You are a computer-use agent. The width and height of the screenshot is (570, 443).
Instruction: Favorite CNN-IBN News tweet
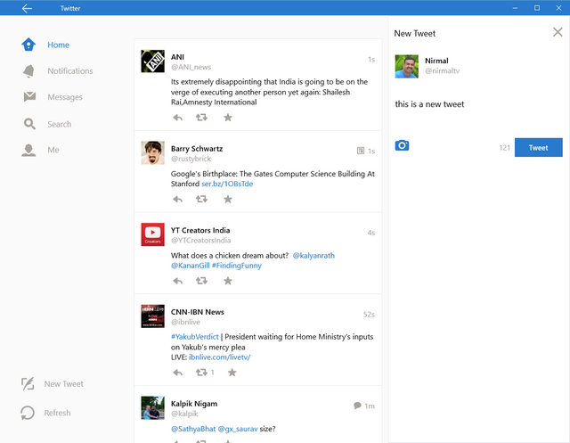pyautogui.click(x=232, y=373)
